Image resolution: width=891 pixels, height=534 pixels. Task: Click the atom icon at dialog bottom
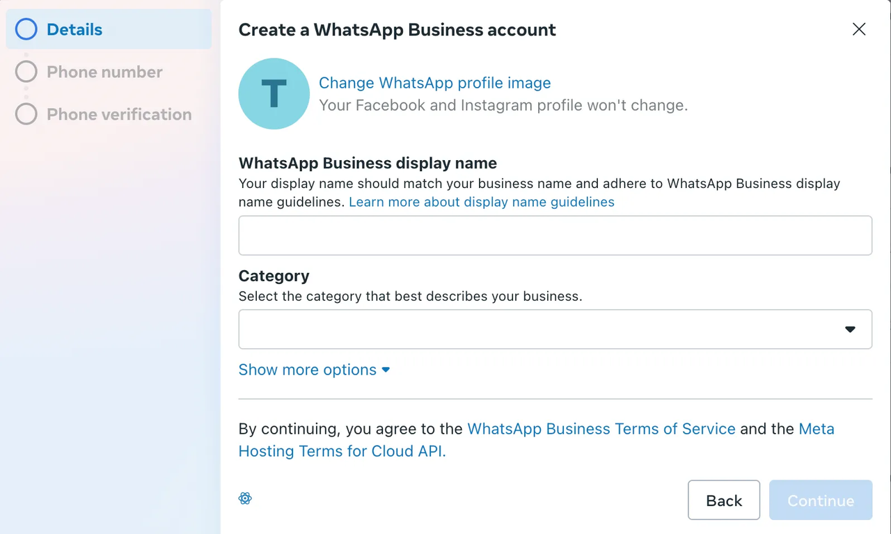pos(245,498)
